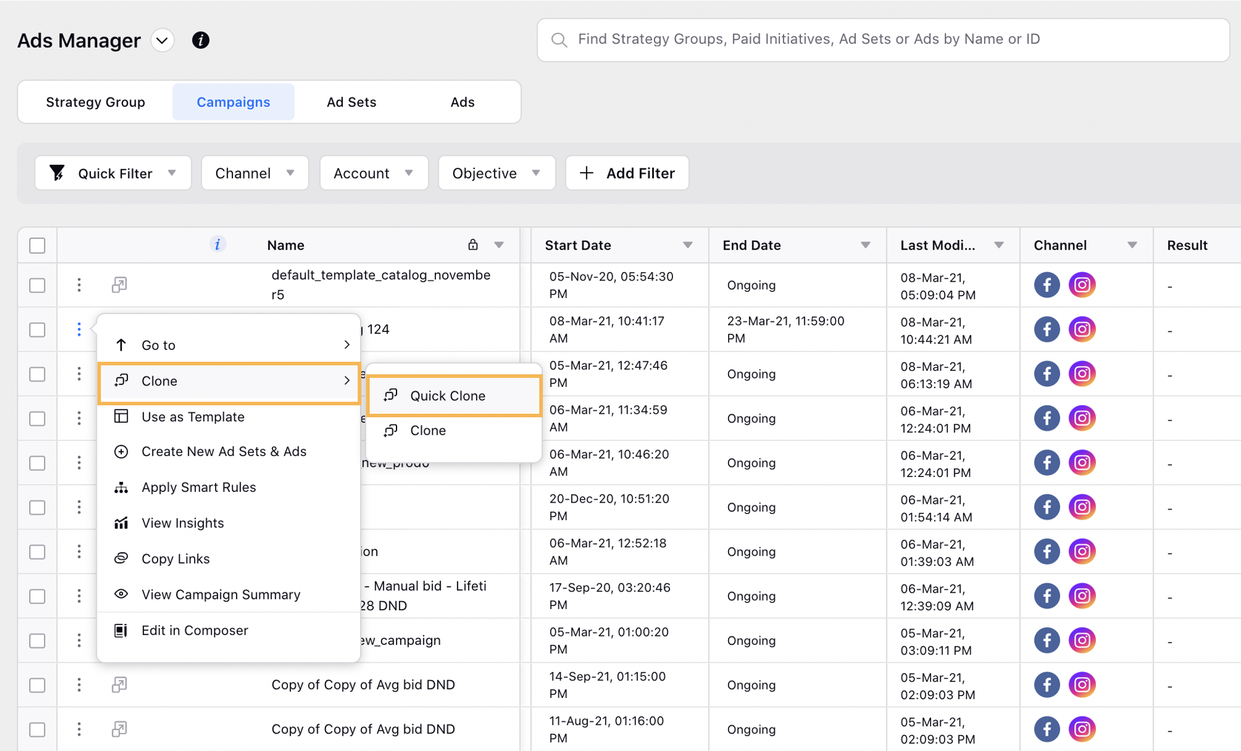Expand the Objective filter dropdown
1241x751 pixels.
pos(496,173)
